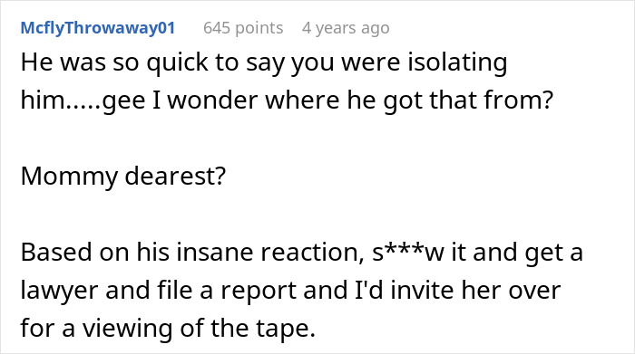This screenshot has width=635, height=354.
Task: Click the line starting lawyer and file
Action: [290, 291]
